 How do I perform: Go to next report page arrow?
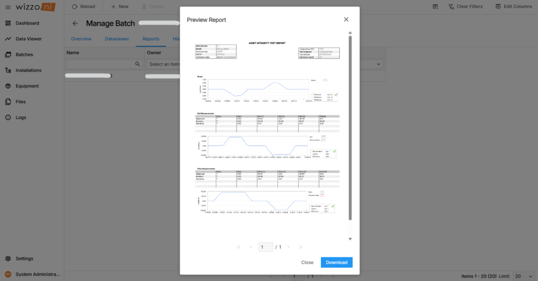[289, 247]
